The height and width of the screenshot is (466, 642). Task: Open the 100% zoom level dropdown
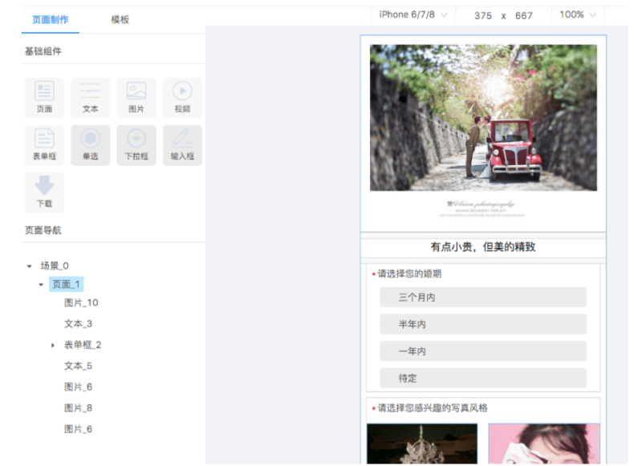point(577,14)
